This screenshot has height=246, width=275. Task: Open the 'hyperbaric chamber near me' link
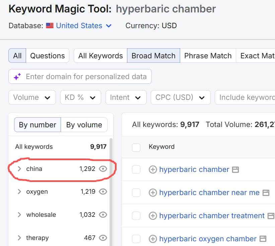click(x=209, y=192)
